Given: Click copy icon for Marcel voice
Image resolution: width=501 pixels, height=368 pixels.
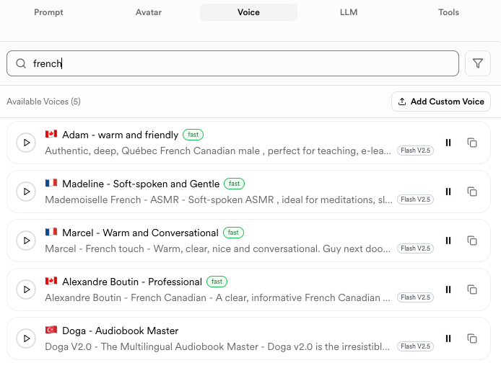Looking at the screenshot, I should click(x=472, y=241).
